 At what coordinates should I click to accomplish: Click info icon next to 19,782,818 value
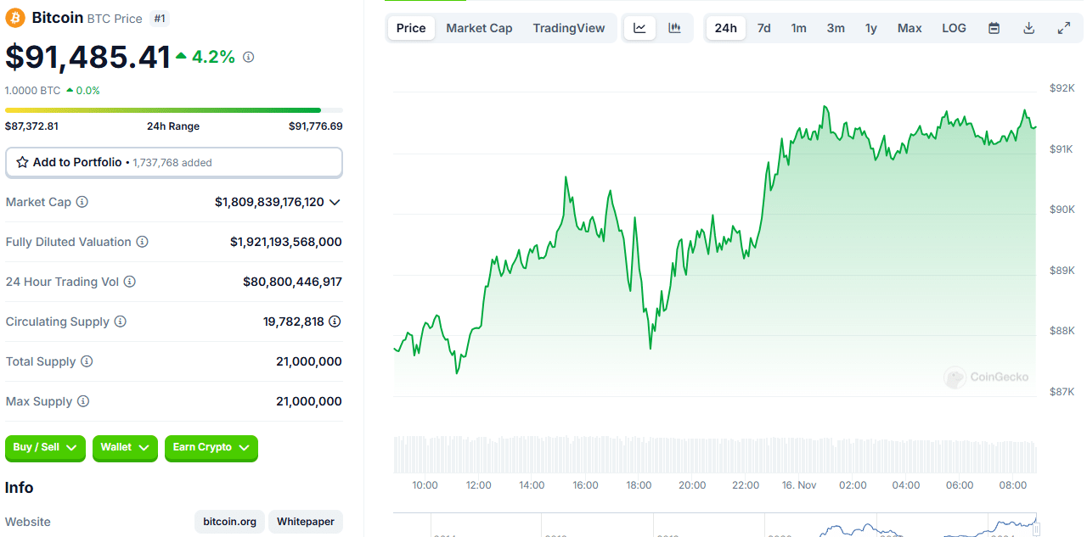point(335,322)
